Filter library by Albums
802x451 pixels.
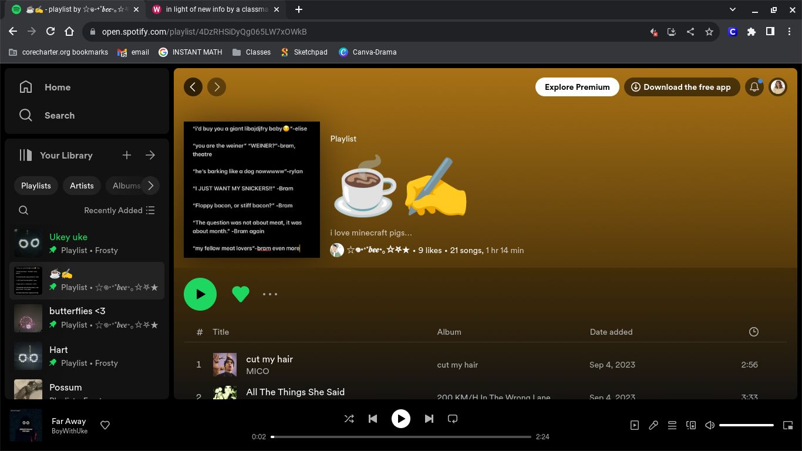point(126,186)
